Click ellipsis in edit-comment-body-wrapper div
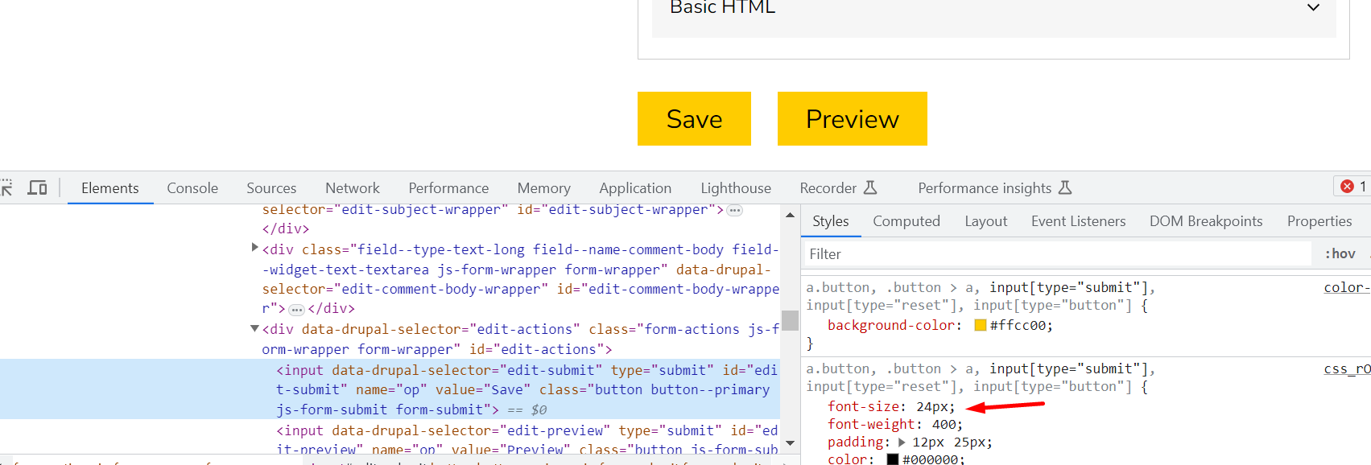The image size is (1371, 465). [296, 310]
